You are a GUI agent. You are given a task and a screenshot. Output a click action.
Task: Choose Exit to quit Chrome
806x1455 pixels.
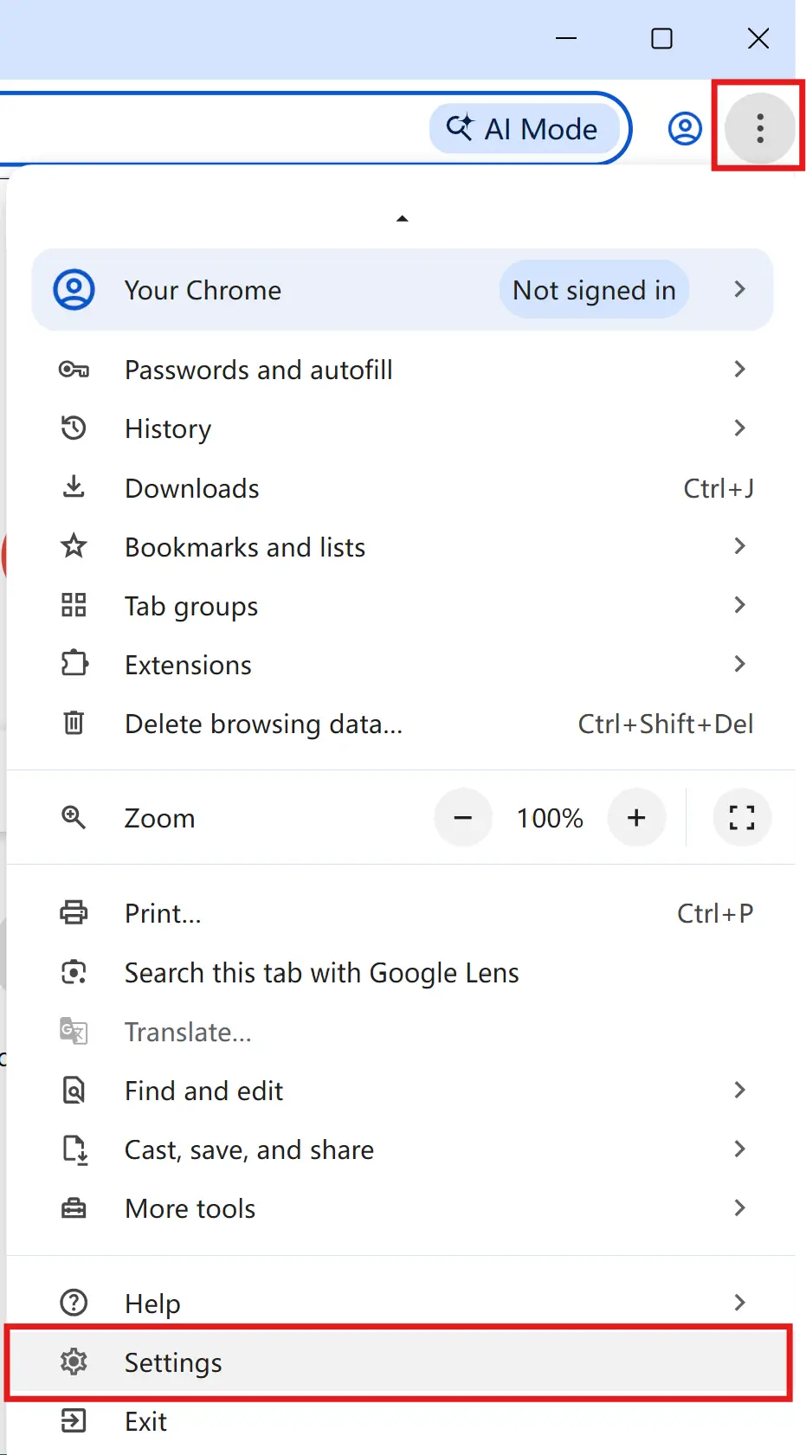[x=402, y=1421]
